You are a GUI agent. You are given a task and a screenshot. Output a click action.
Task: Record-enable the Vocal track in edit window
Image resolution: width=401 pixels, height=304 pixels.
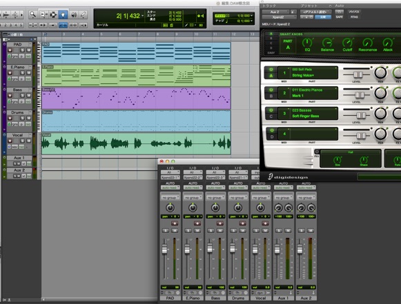coord(10,141)
